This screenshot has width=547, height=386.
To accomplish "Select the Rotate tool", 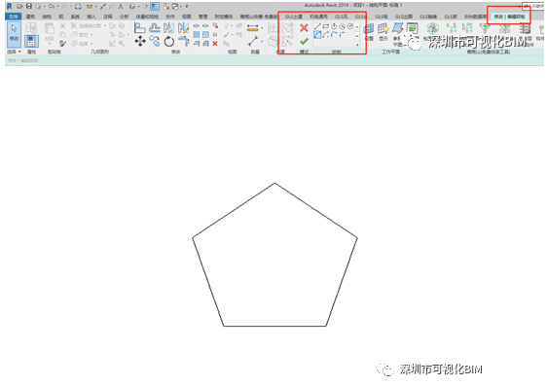I will (169, 42).
